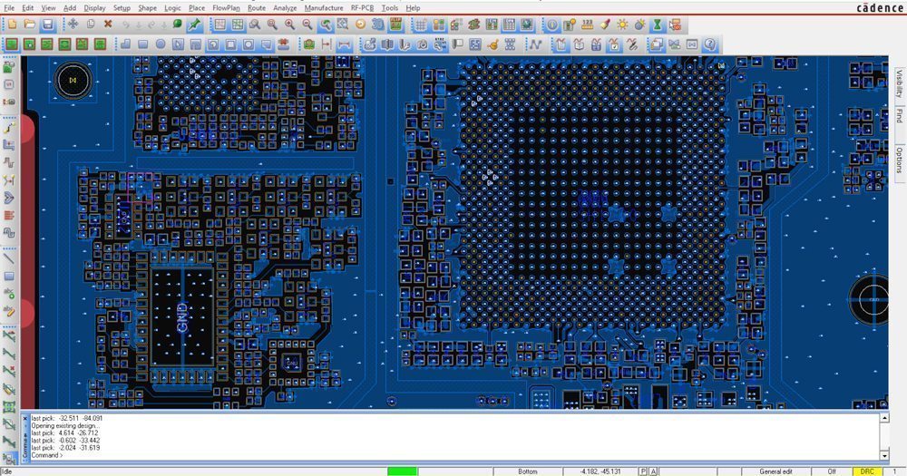The width and height of the screenshot is (907, 476).
Task: Open the Route menu
Action: 257,8
